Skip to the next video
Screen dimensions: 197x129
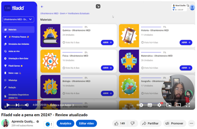[17, 105]
